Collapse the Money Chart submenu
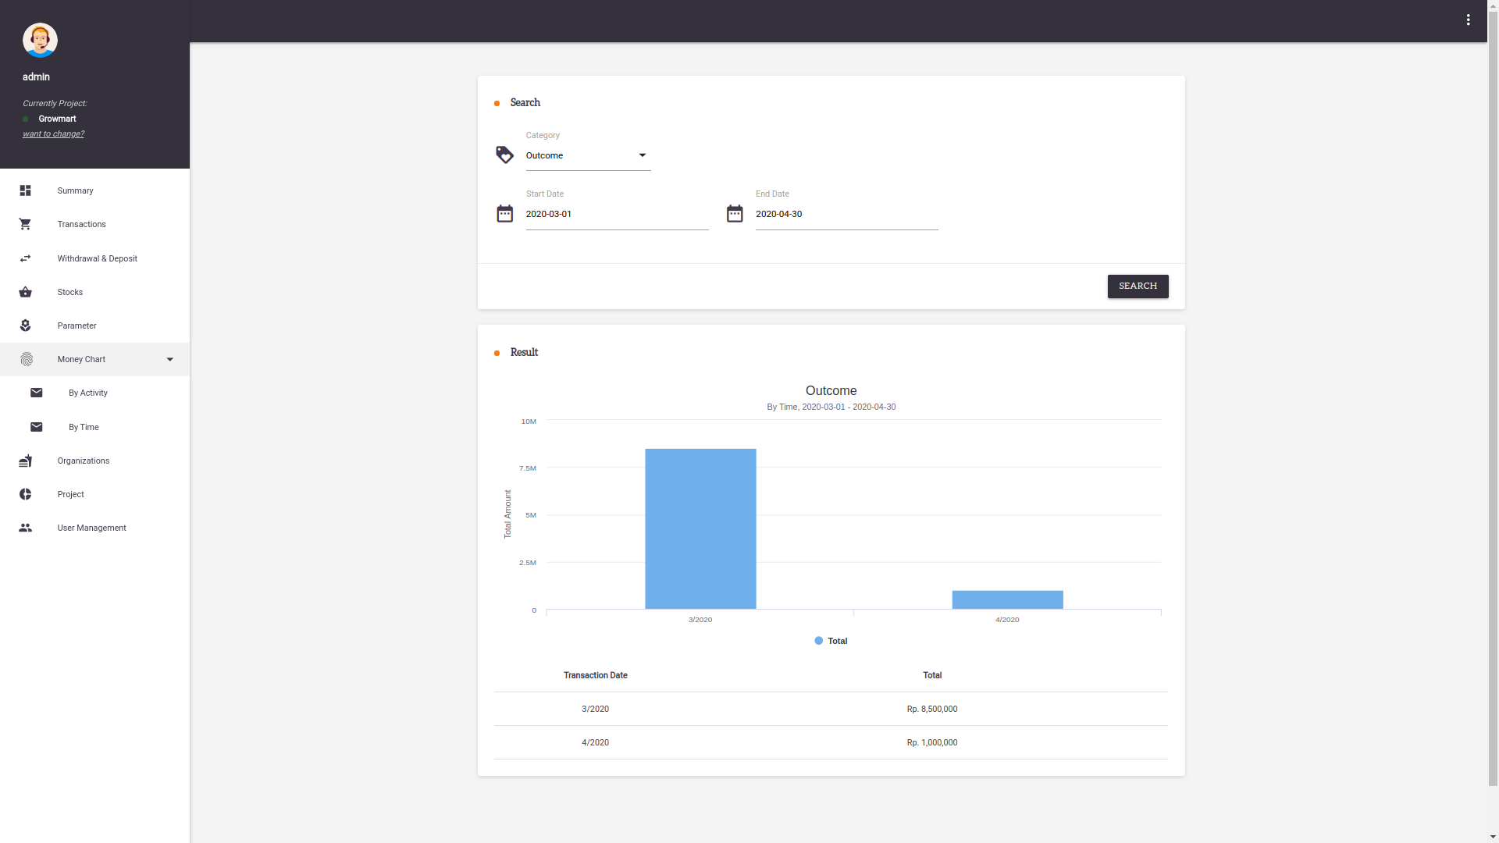Image resolution: width=1499 pixels, height=843 pixels. [169, 359]
